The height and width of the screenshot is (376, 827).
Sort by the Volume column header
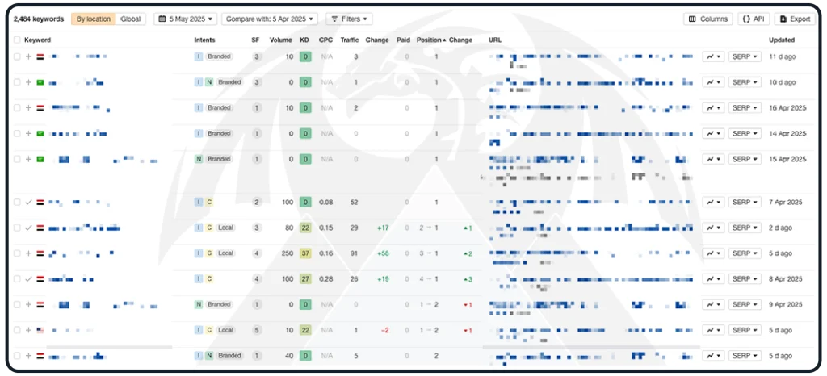point(281,40)
